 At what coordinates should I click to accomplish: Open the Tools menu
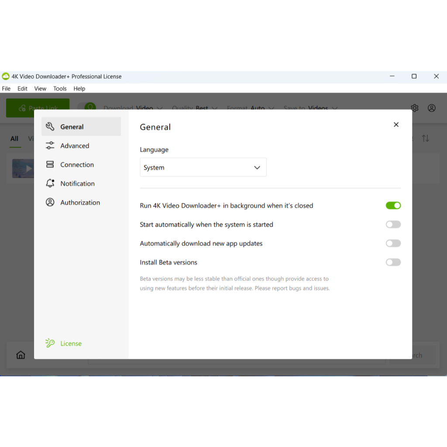(60, 89)
